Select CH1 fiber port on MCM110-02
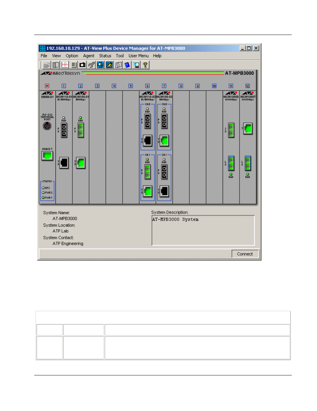This screenshot has height=411, width=317. (148, 172)
